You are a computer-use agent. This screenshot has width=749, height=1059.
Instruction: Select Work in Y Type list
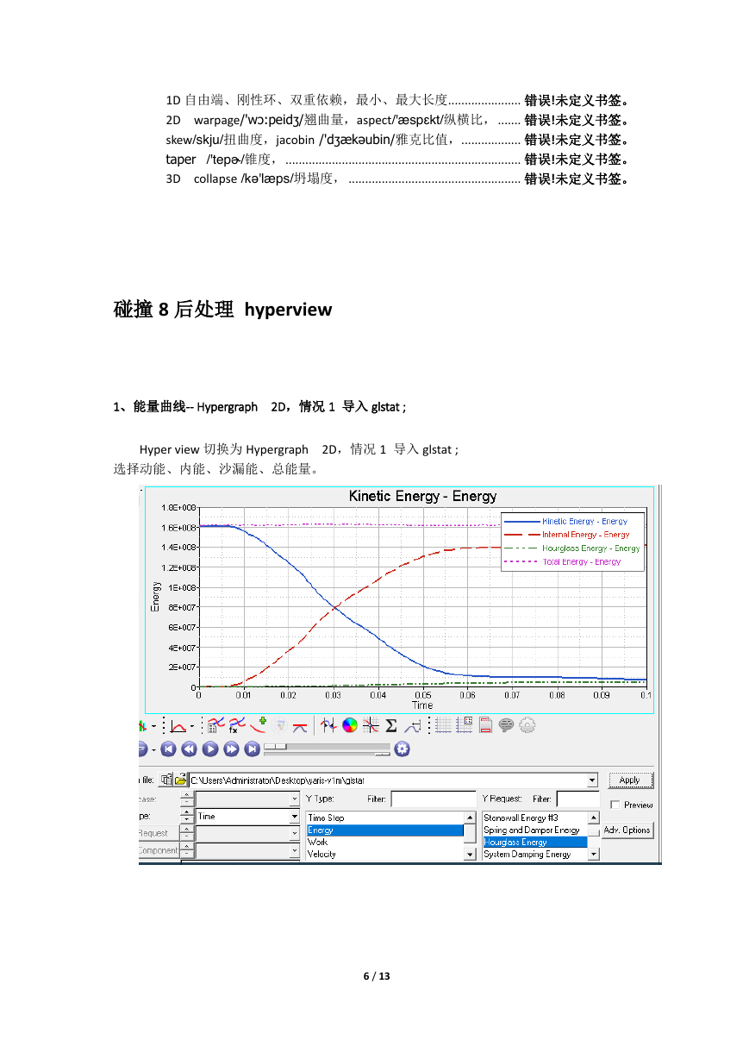click(x=384, y=842)
